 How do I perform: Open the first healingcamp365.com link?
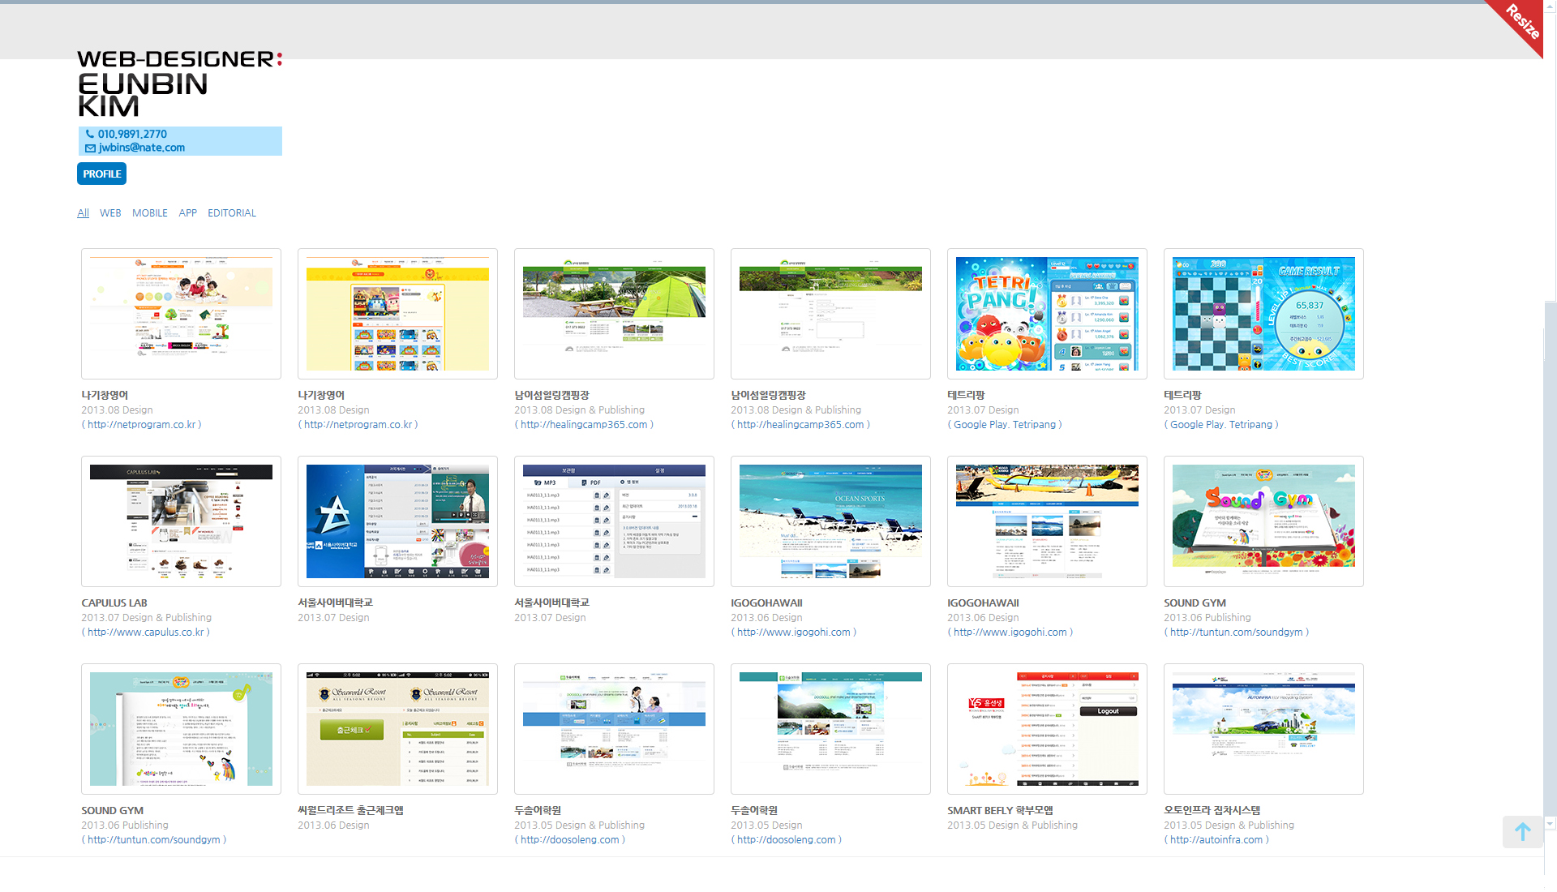click(584, 425)
